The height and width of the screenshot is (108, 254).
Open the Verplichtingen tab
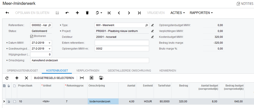88,70
